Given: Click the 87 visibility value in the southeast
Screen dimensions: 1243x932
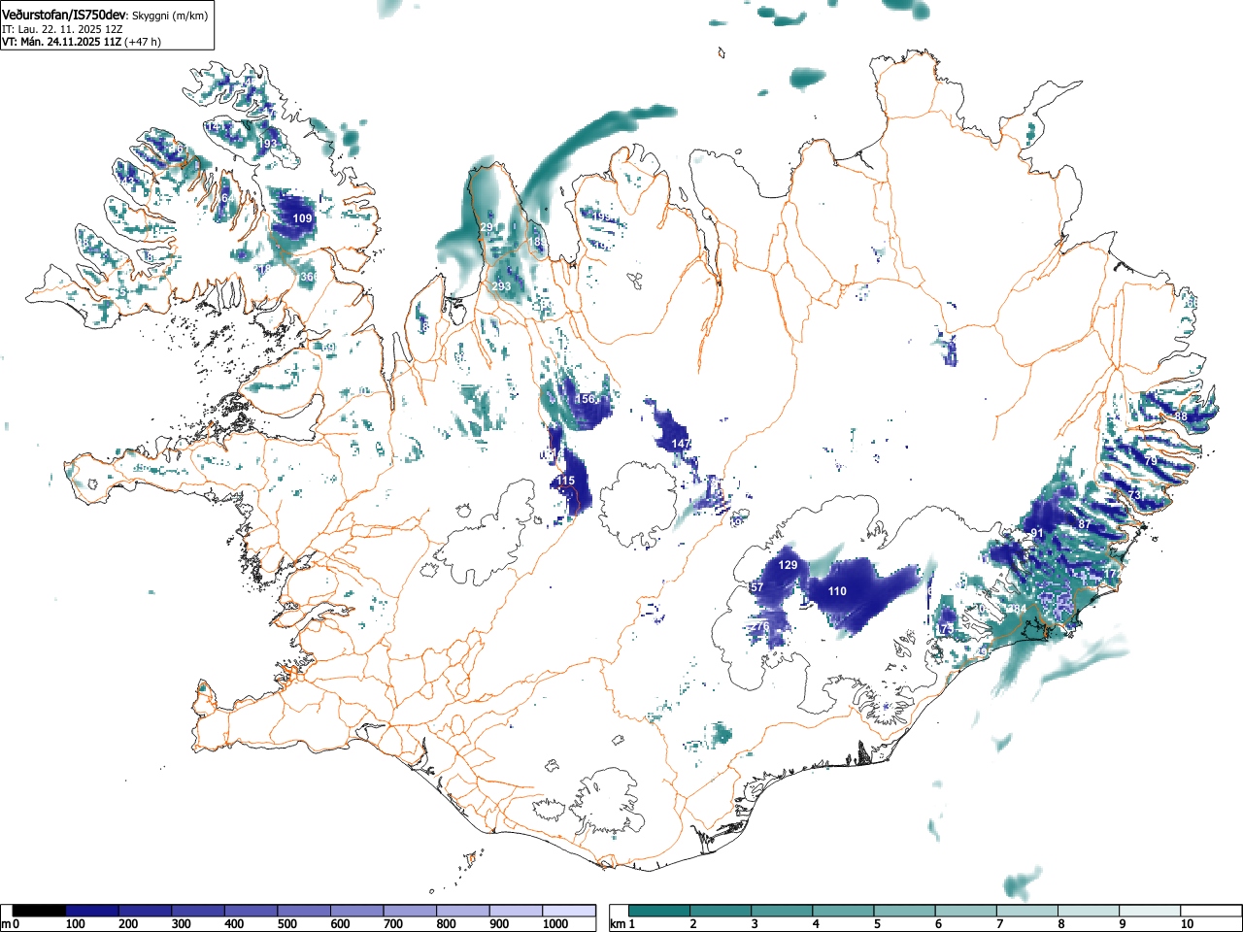Looking at the screenshot, I should [x=1085, y=525].
